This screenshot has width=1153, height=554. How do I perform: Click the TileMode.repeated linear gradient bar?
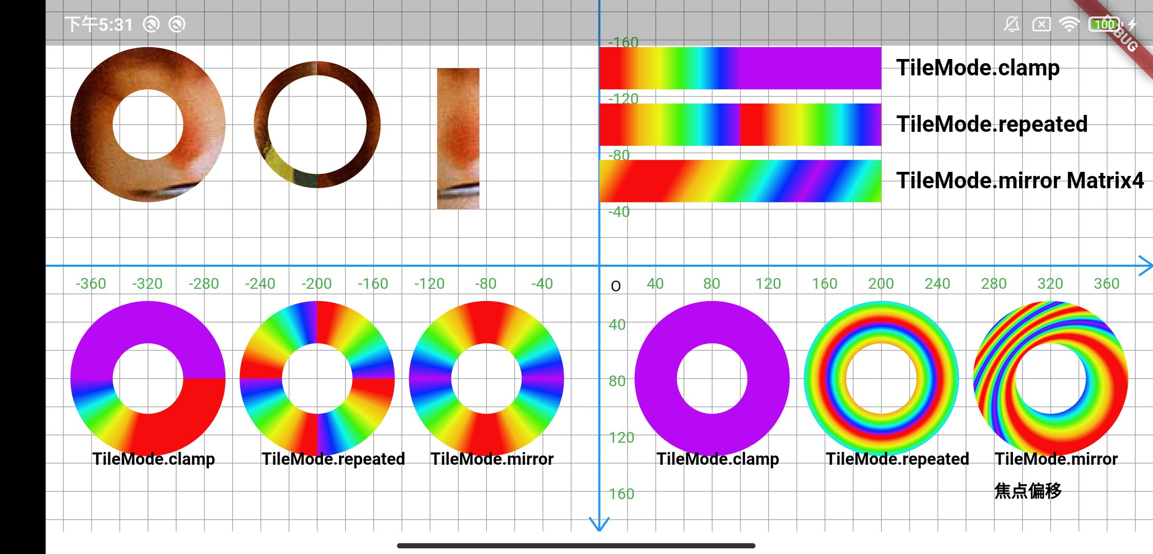coord(740,125)
